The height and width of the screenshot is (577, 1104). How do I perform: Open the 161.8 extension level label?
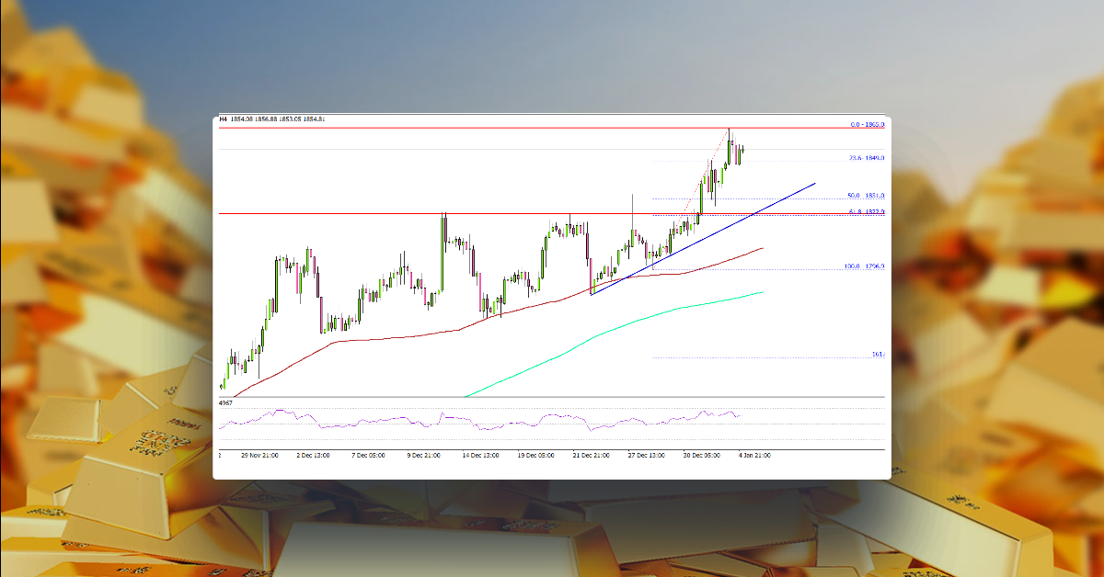click(x=876, y=353)
